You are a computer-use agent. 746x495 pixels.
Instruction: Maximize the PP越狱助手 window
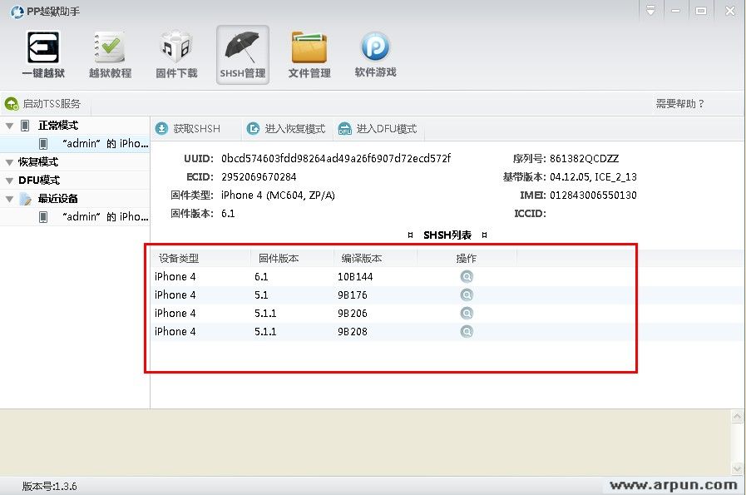(701, 11)
